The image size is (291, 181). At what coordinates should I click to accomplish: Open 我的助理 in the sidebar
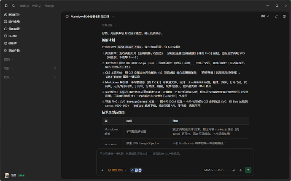click(x=12, y=29)
